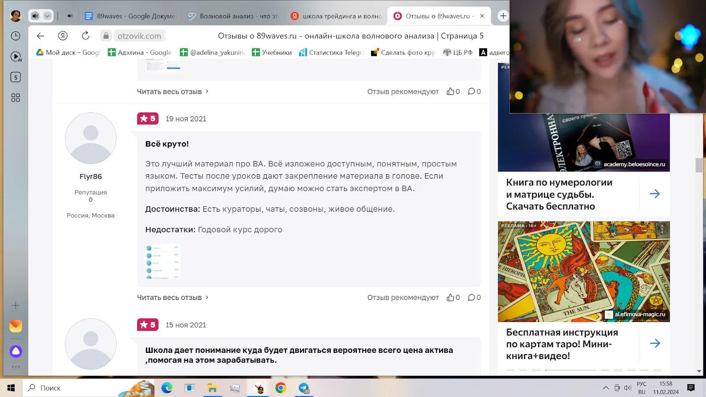The image size is (706, 397).
Task: Click the profile avatar in browser corner
Action: click(x=15, y=16)
